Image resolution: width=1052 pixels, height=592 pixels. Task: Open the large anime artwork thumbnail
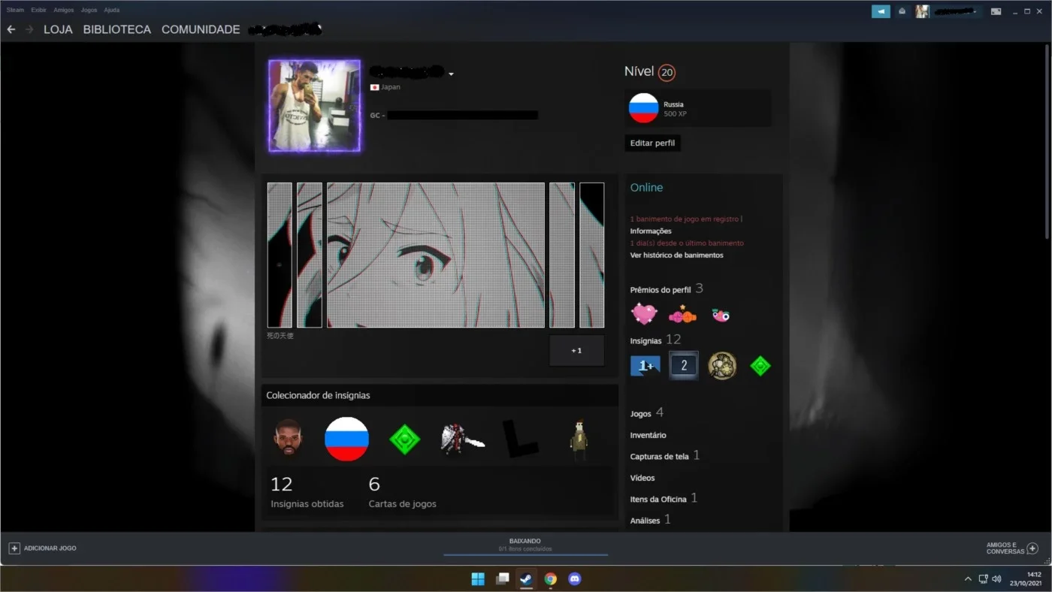pyautogui.click(x=436, y=255)
